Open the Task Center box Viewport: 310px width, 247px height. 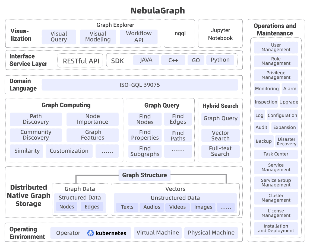(x=276, y=154)
